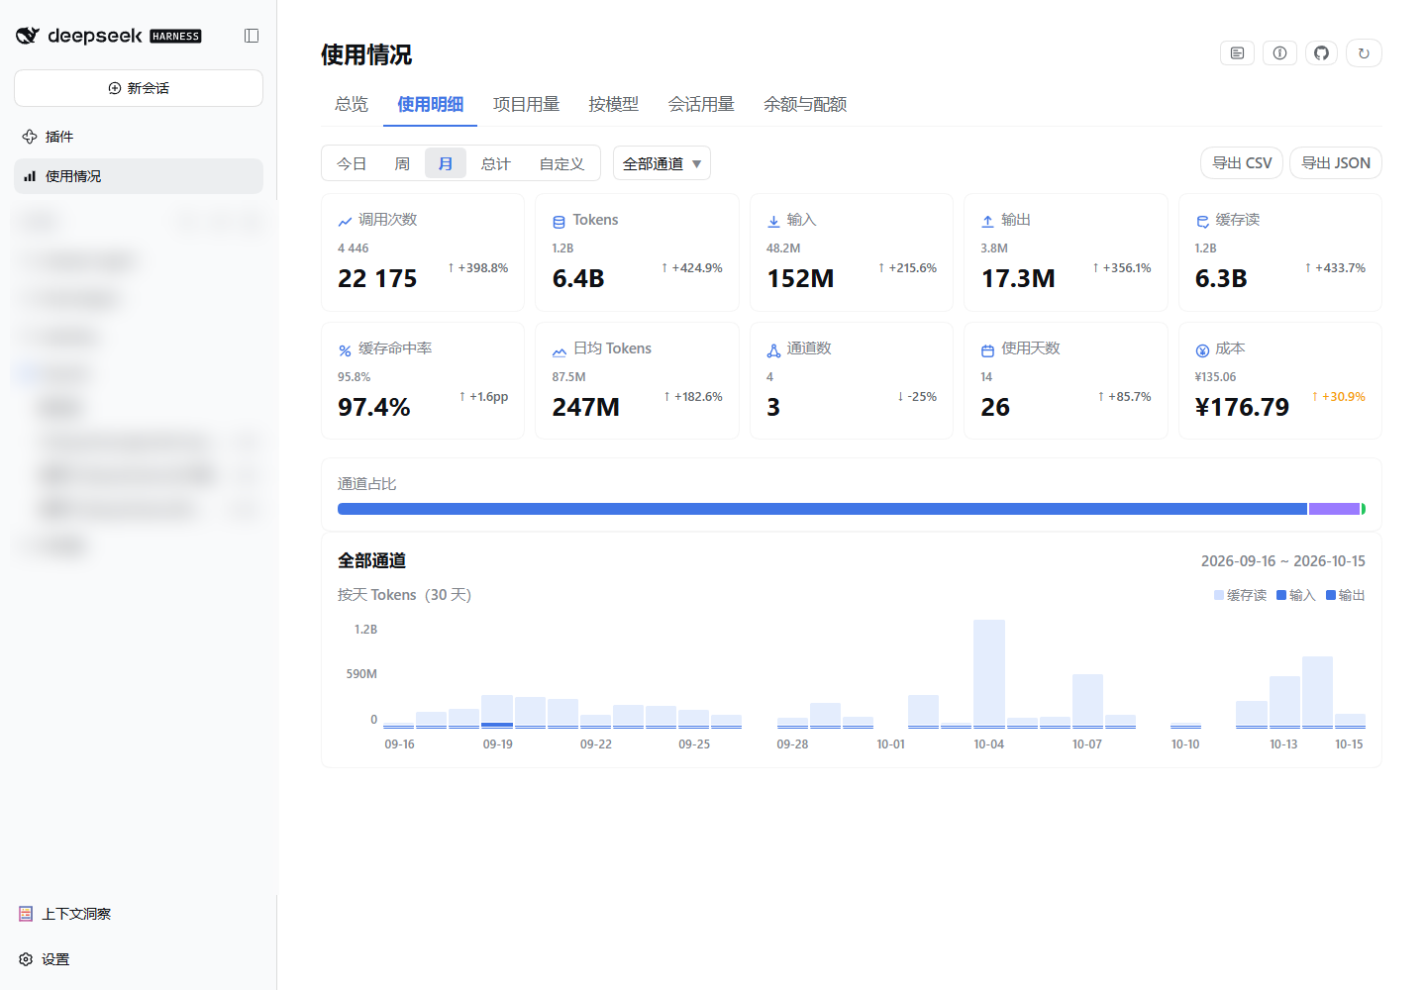Screen dimensions: 1426x990
Task: Click the 日均 Tokens chart icon
Action: pyautogui.click(x=560, y=350)
